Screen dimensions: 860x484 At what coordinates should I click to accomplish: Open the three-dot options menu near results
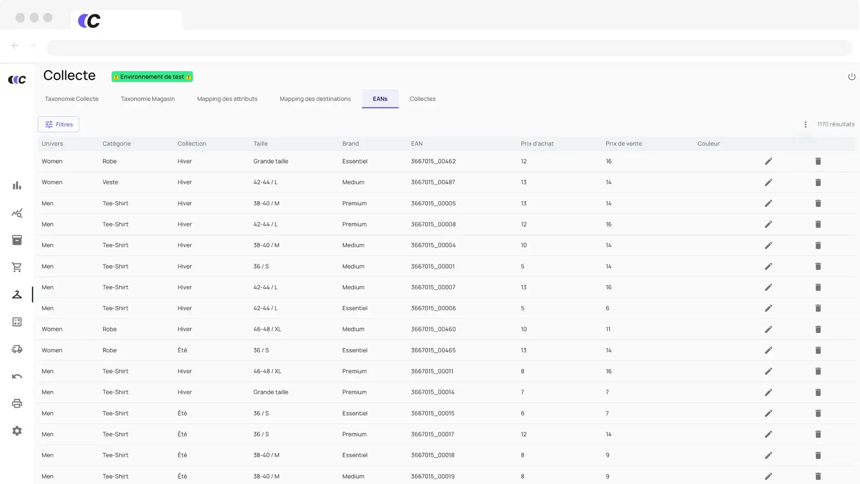(805, 125)
